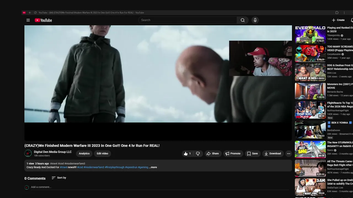The width and height of the screenshot is (353, 198).
Task: Go back with browser back arrow
Action: click(x=30, y=13)
